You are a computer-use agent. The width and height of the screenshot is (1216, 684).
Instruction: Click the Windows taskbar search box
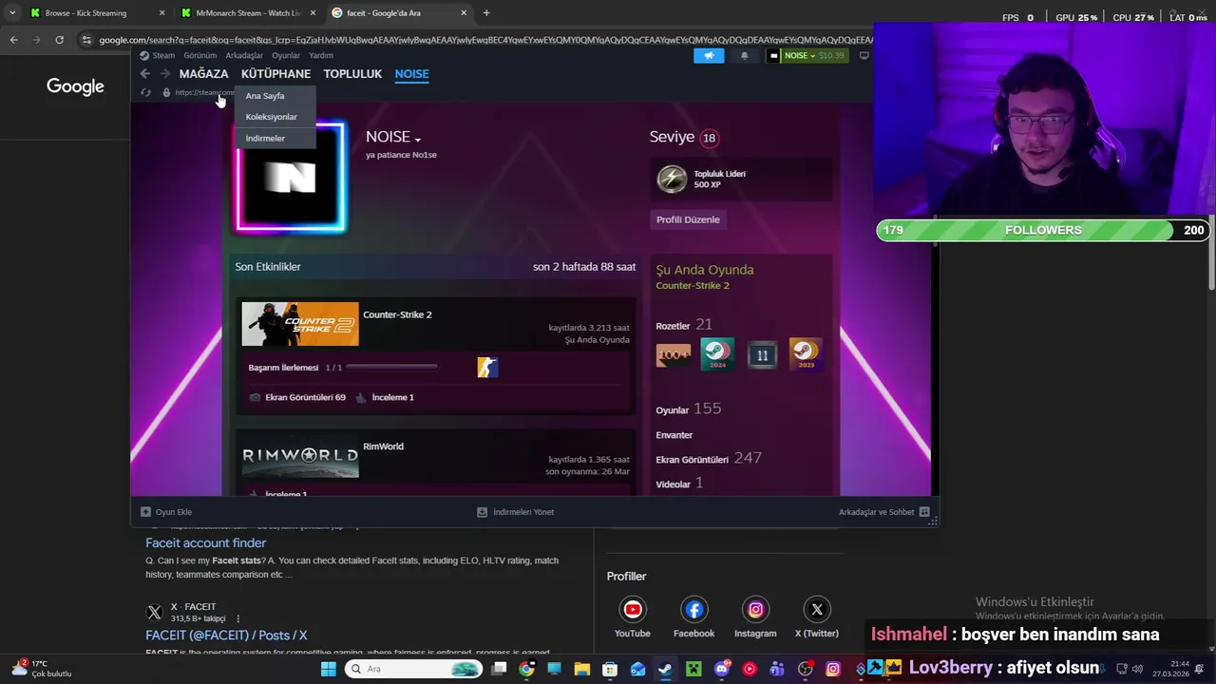click(x=414, y=669)
